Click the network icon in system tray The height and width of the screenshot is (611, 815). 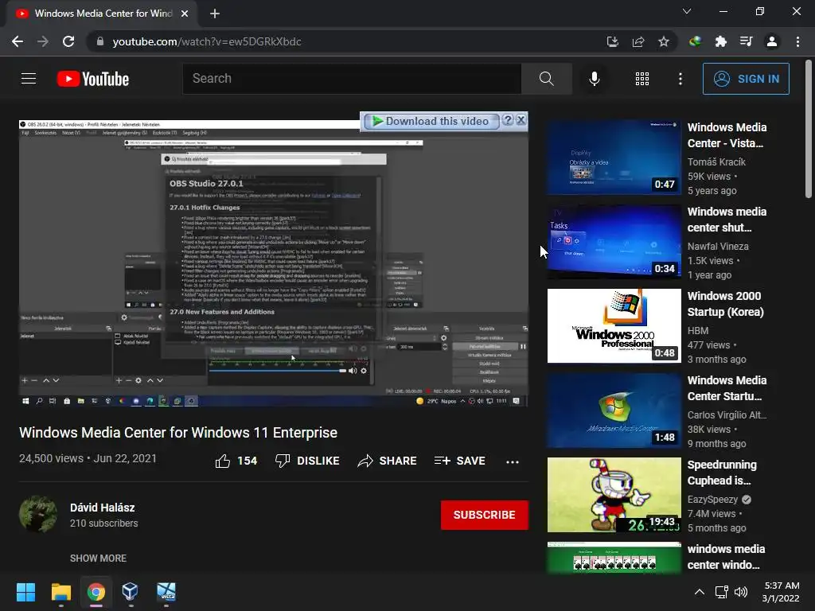[x=721, y=592]
